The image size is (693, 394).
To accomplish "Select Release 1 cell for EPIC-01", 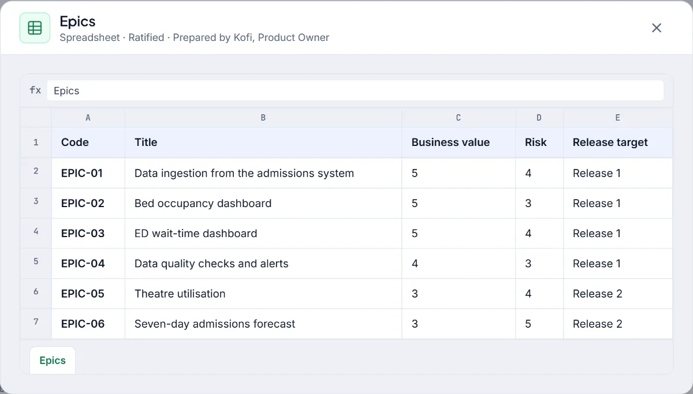I will point(618,173).
